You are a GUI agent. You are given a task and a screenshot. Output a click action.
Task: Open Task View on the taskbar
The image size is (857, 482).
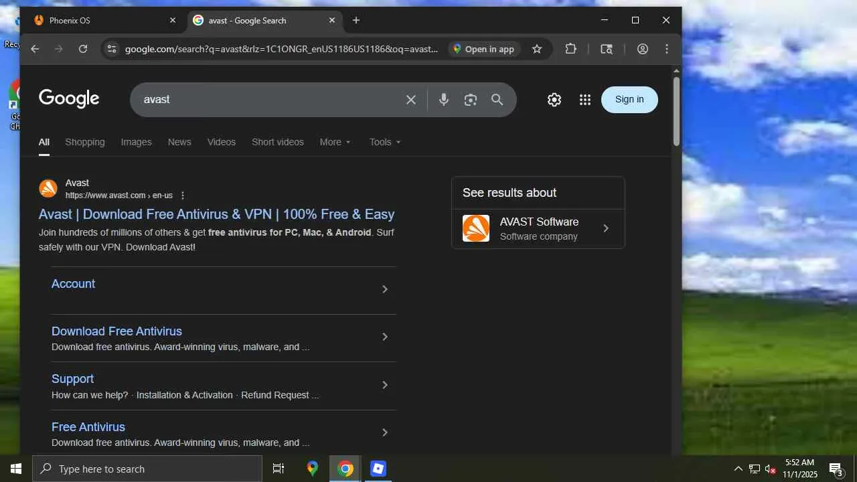(x=279, y=469)
